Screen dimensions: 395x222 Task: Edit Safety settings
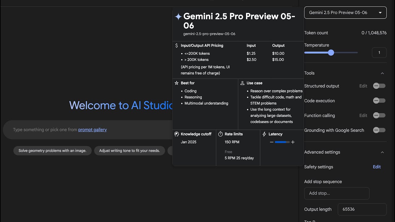[377, 167]
